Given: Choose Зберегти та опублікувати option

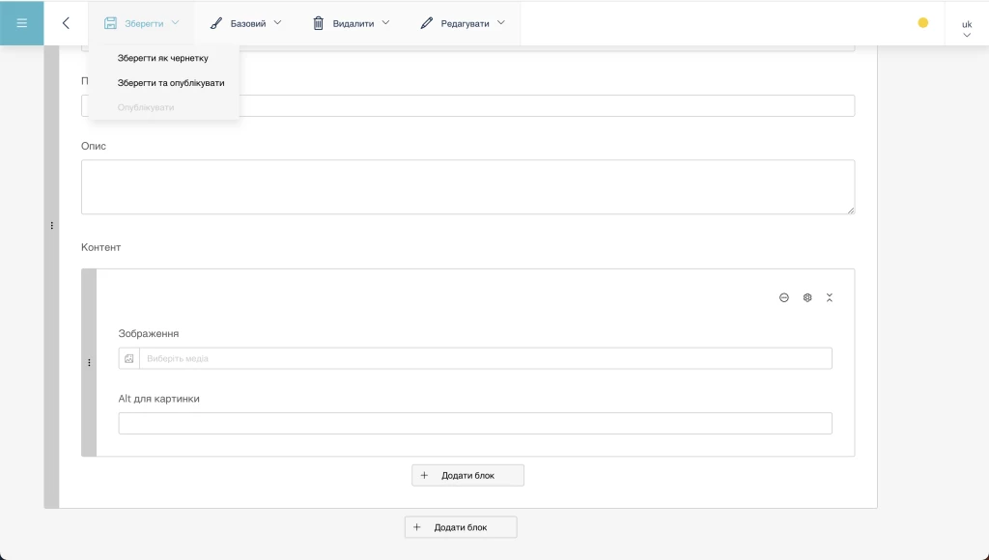Looking at the screenshot, I should point(169,82).
